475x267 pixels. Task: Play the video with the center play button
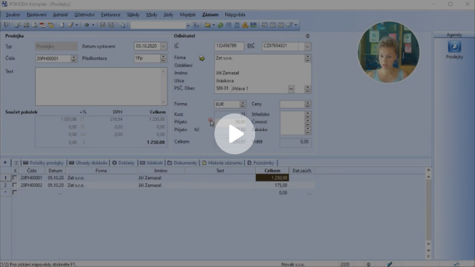coord(235,134)
